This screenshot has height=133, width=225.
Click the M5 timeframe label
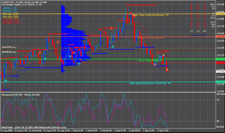point(213,25)
